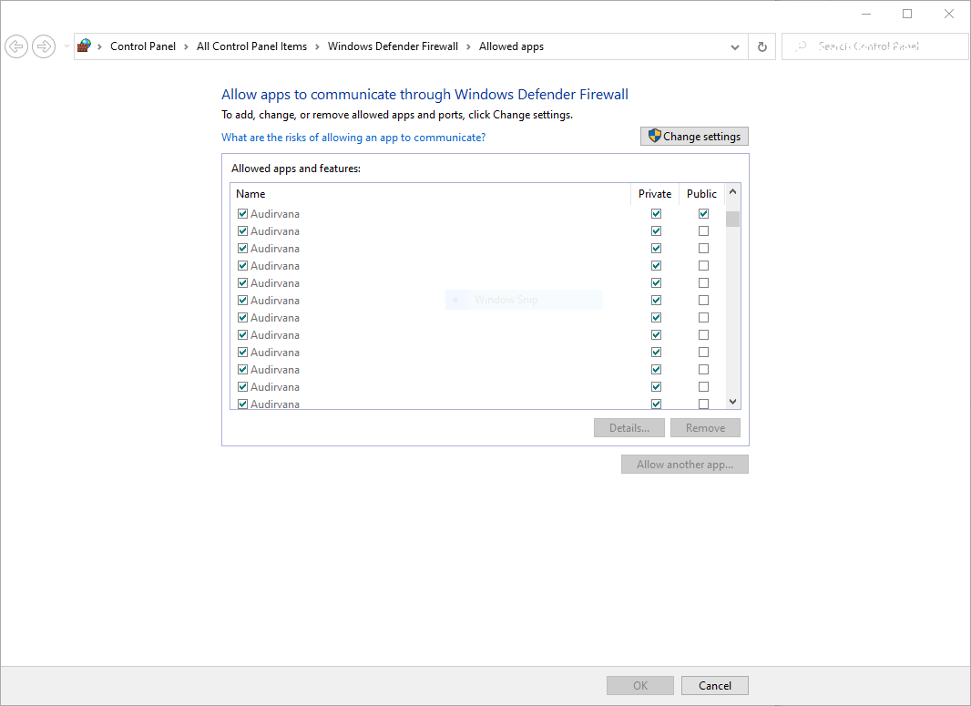Select the Allowed apps breadcrumb

(511, 46)
